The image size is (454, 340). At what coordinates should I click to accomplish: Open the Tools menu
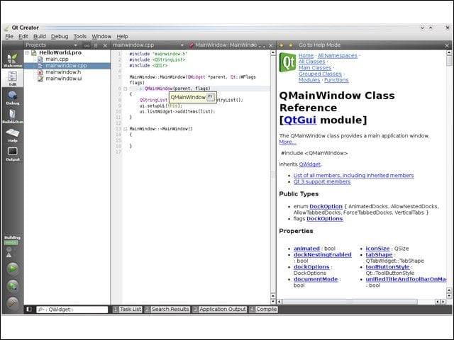pyautogui.click(x=80, y=36)
